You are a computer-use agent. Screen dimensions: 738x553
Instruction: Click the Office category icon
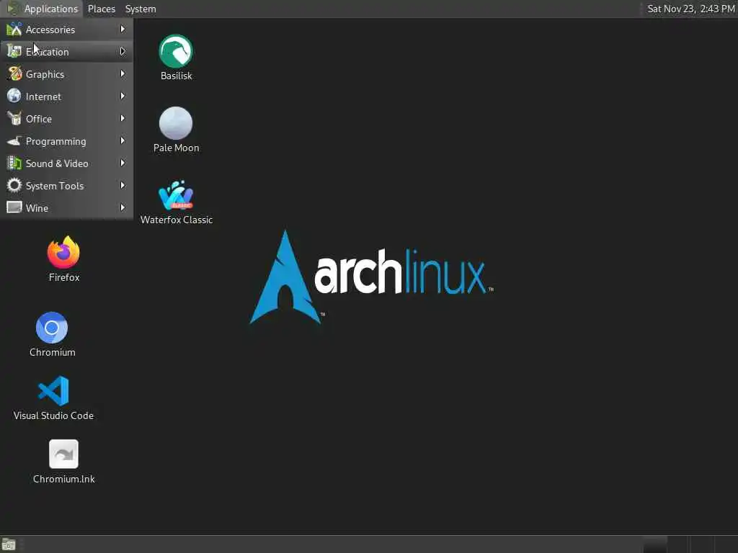[x=14, y=119]
